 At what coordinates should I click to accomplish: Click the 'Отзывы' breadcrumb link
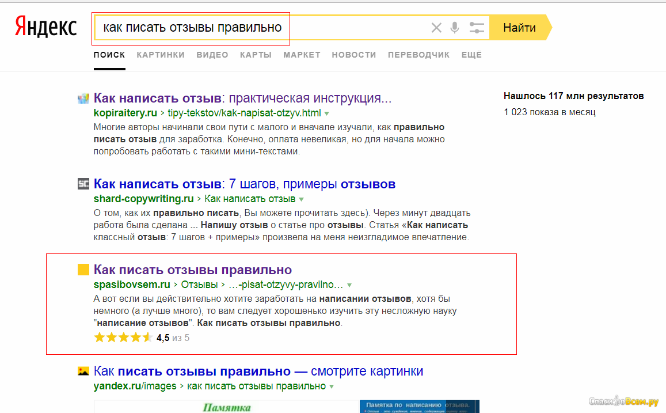click(x=199, y=285)
